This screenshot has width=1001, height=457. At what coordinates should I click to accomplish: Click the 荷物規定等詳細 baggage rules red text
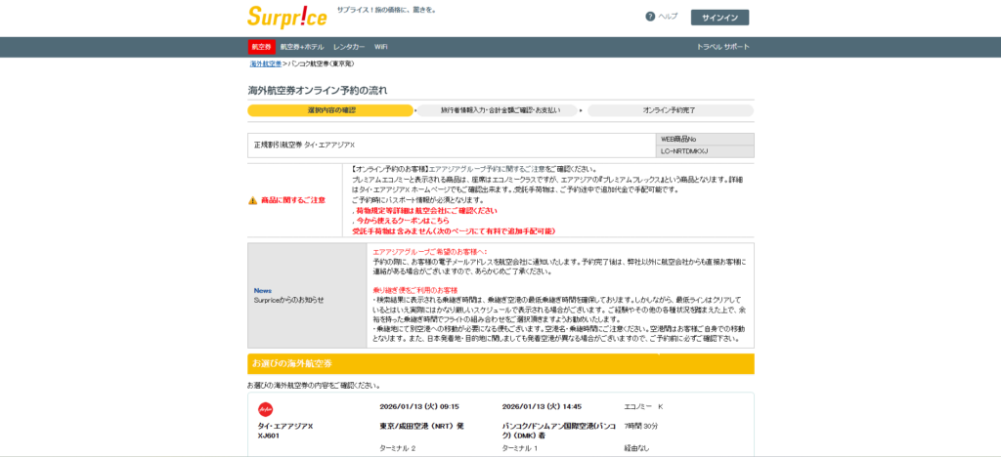[424, 210]
